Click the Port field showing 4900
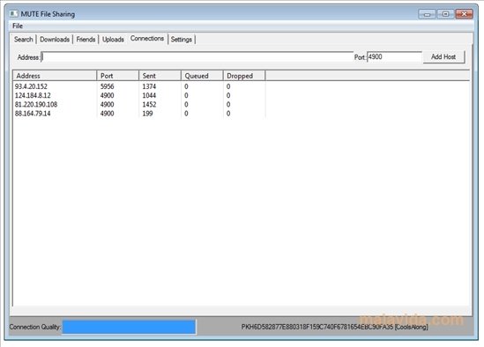This screenshot has width=484, height=347. pyautogui.click(x=394, y=56)
